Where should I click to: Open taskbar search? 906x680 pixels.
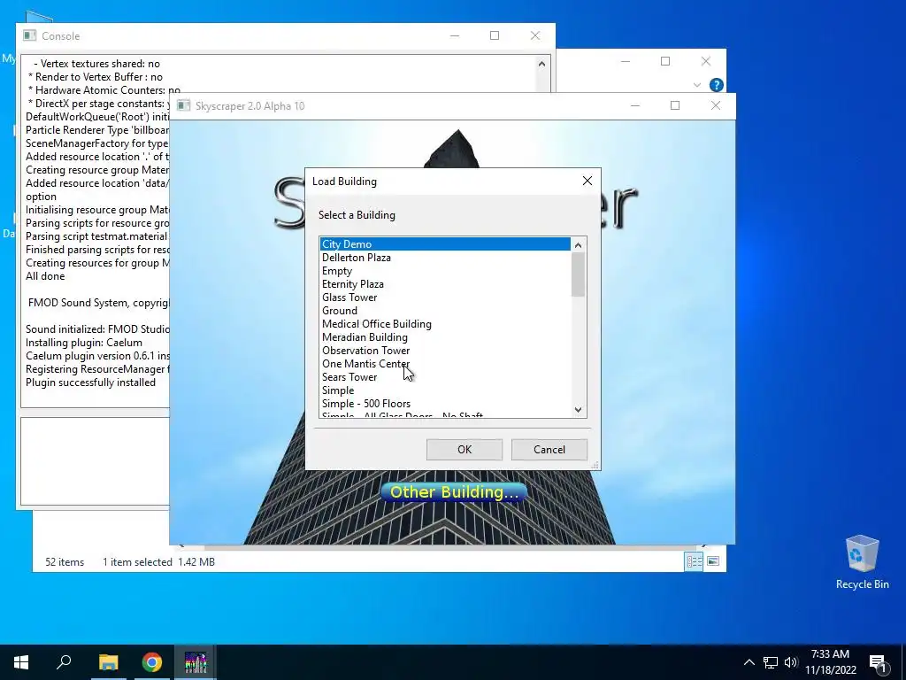[x=64, y=662]
